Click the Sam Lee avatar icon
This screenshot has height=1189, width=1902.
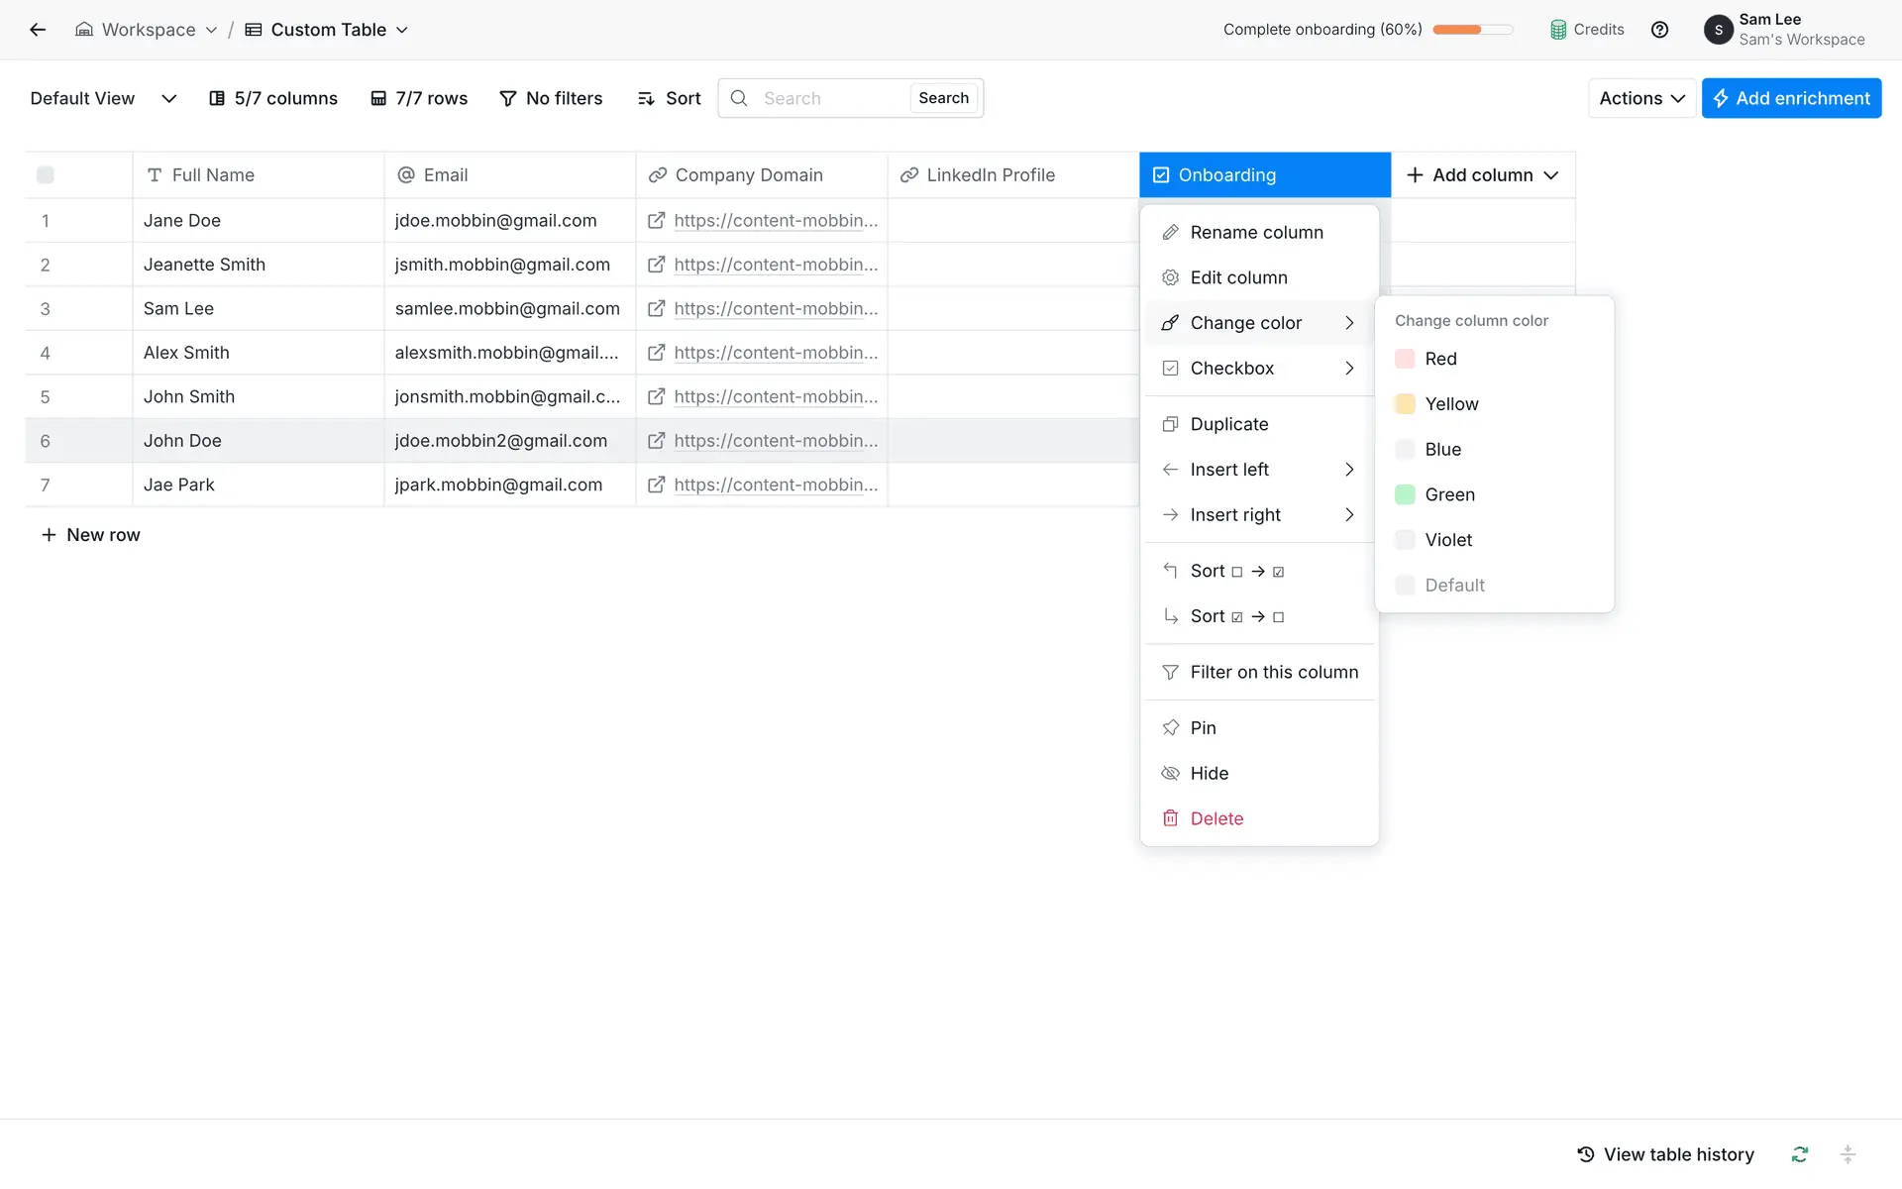point(1718,30)
